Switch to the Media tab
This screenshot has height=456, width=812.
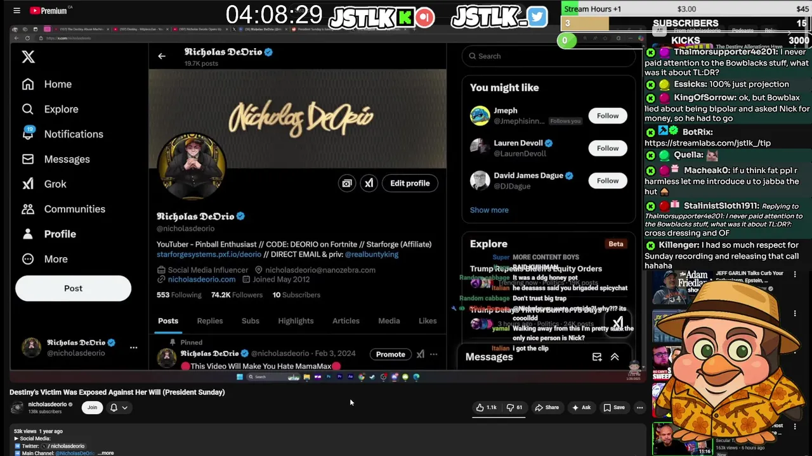(389, 321)
